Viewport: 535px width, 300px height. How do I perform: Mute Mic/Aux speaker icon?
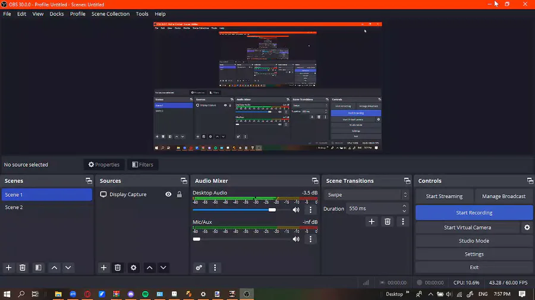click(x=296, y=239)
